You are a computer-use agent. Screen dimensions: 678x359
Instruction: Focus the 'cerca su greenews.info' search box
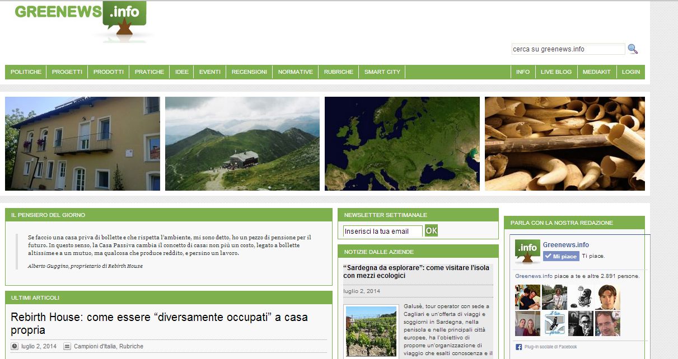[x=568, y=49]
